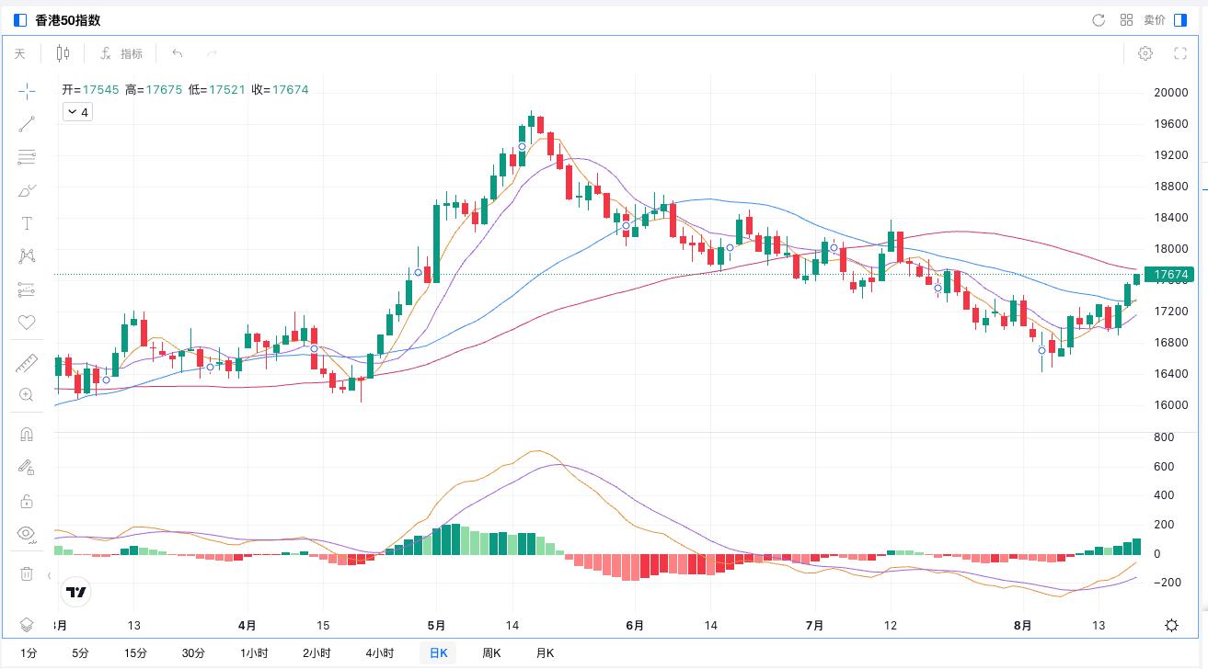Toggle lock all drawings padlock
Screen dimensions: 1208x669
[27, 501]
